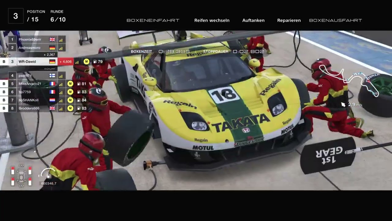392x221 pixels.
Task: Click the Stoppdauer 0:02,802 timer
Action: pos(233,52)
